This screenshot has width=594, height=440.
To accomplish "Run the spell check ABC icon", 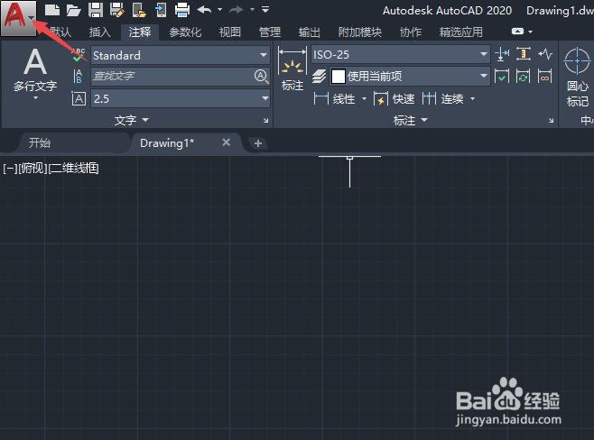I will tap(79, 55).
